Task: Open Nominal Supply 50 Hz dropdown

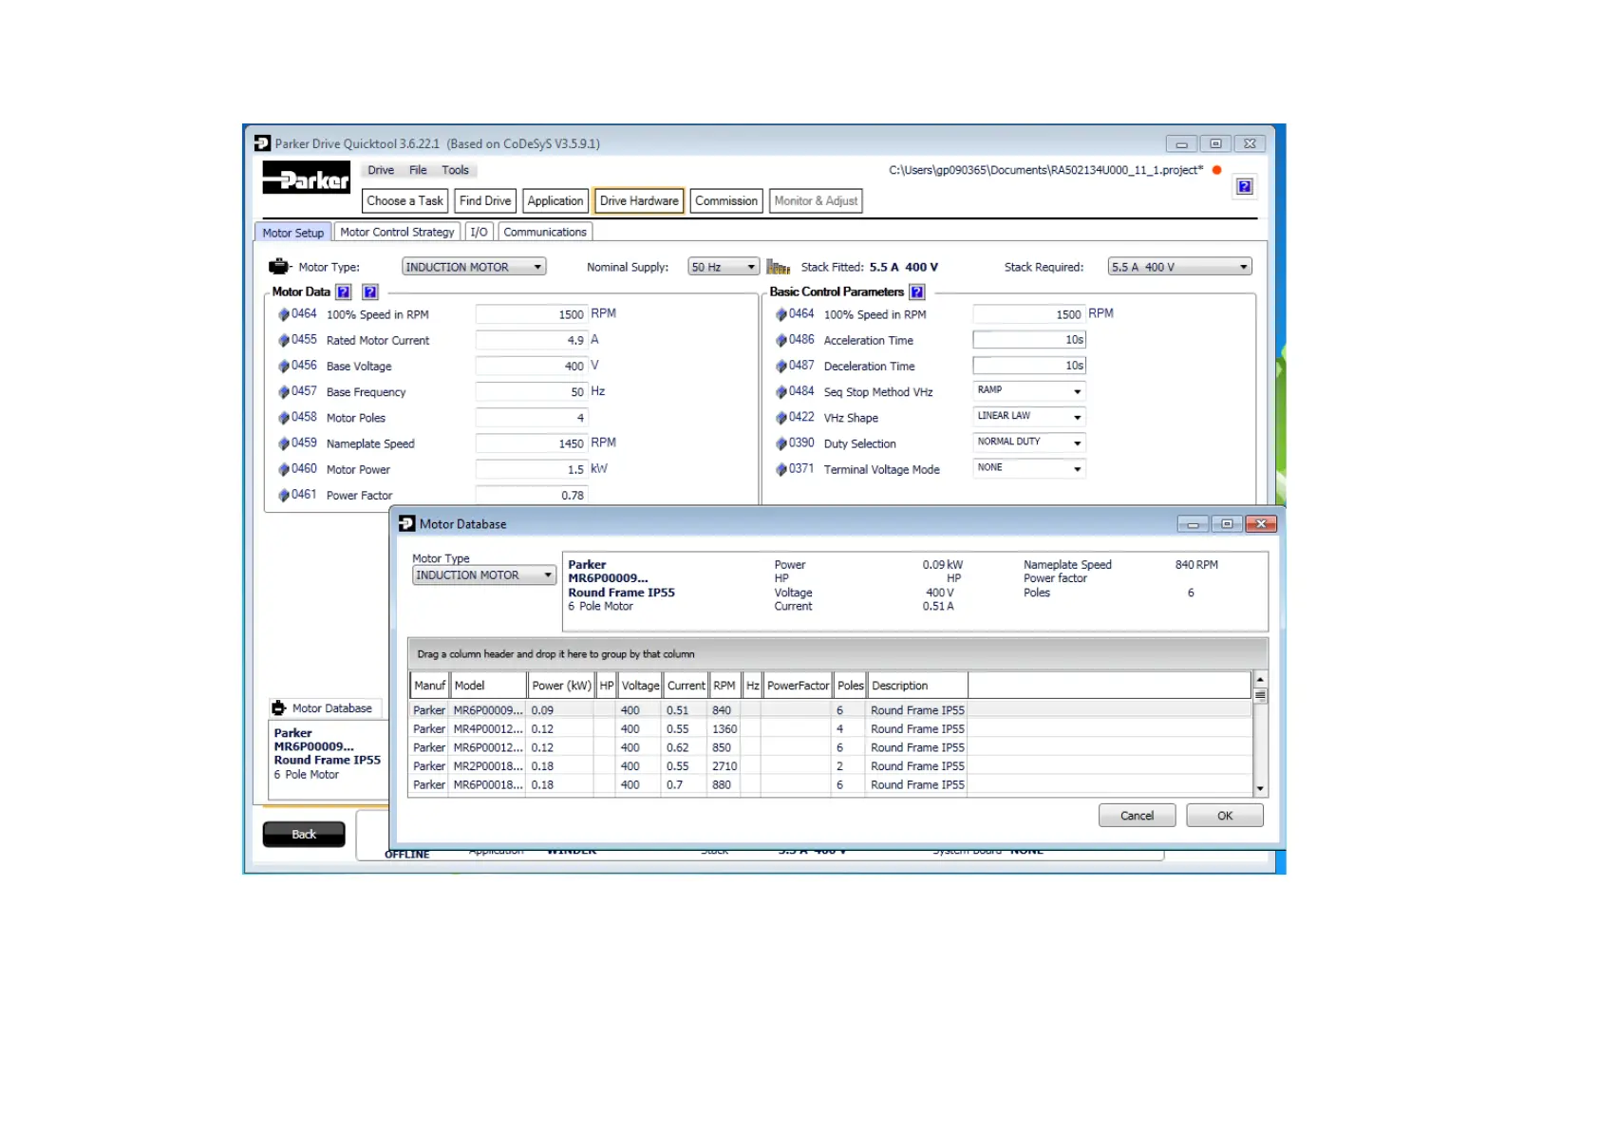Action: pyautogui.click(x=723, y=267)
